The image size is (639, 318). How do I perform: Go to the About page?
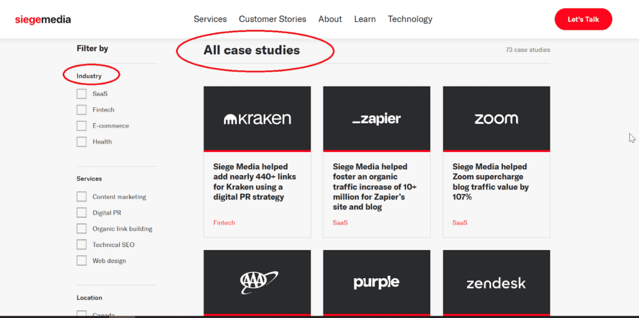pos(330,19)
